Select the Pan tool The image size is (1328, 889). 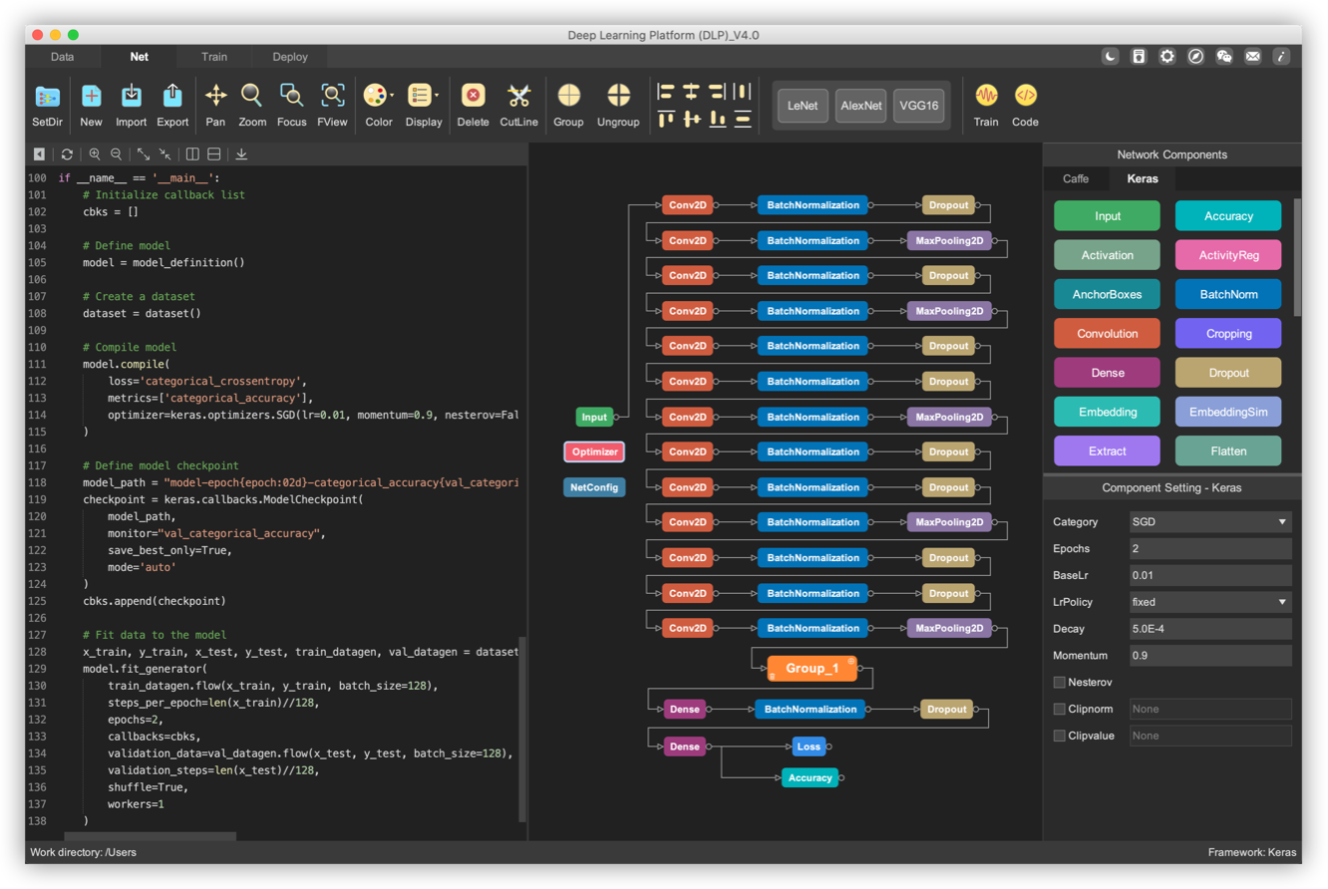pos(215,96)
